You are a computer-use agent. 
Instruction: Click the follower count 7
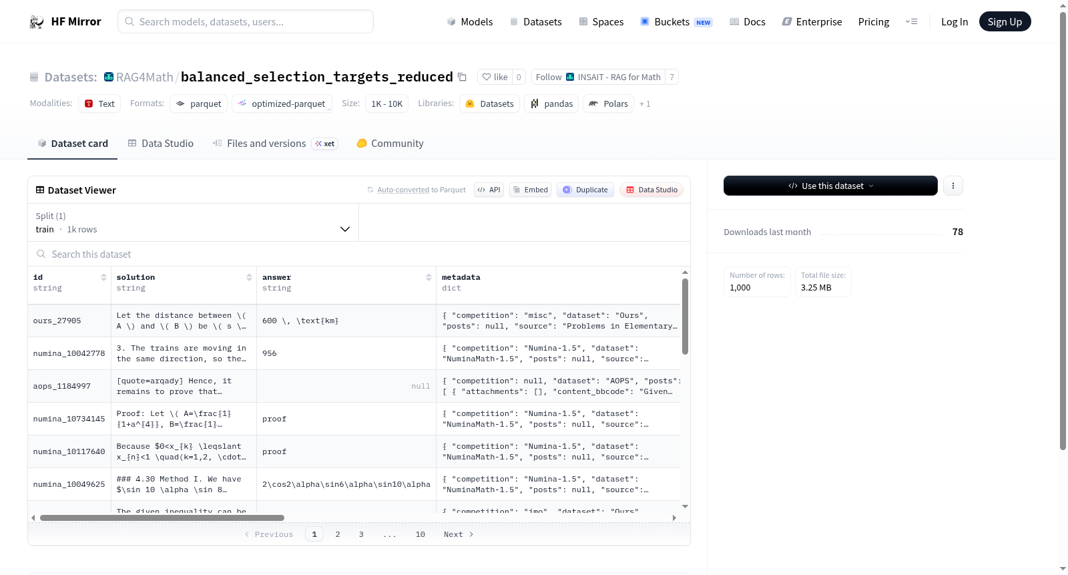click(x=672, y=77)
